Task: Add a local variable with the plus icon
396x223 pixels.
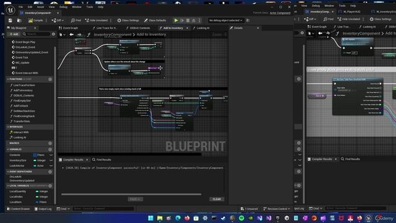Action: [x=50, y=186]
